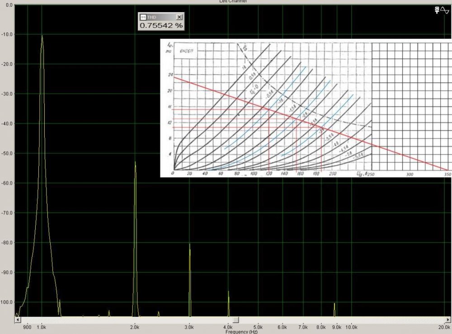Click the Frequency (Hz) axis label
The width and height of the screenshot is (452, 334).
pyautogui.click(x=242, y=331)
